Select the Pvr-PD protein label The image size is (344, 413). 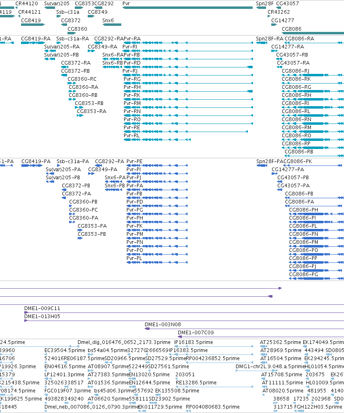coord(135,201)
